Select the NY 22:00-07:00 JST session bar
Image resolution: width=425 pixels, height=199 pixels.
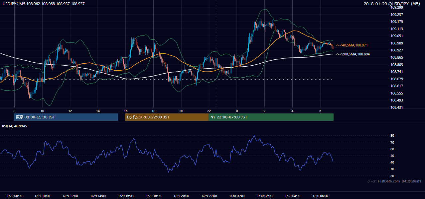(x=271, y=117)
